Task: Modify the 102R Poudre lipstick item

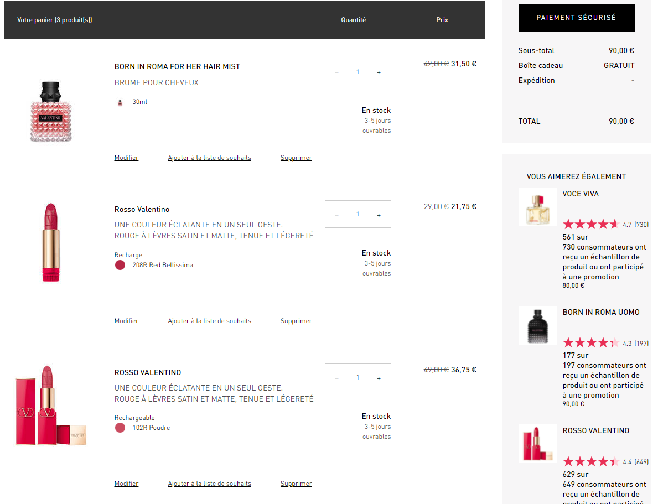Action: (126, 484)
